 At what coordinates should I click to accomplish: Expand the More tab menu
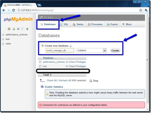(127, 24)
